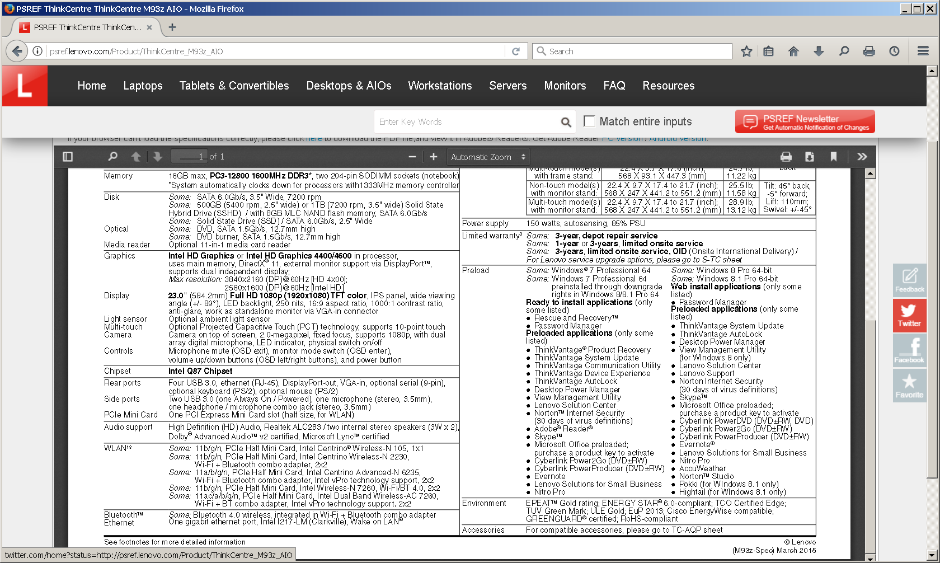The height and width of the screenshot is (563, 940).
Task: Open the Resources menu
Action: click(x=669, y=86)
